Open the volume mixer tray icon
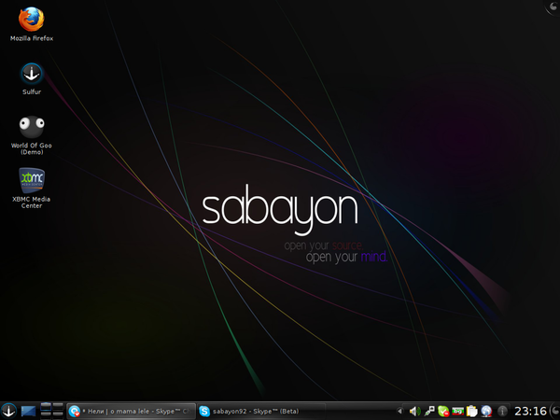The image size is (560, 420). click(414, 412)
